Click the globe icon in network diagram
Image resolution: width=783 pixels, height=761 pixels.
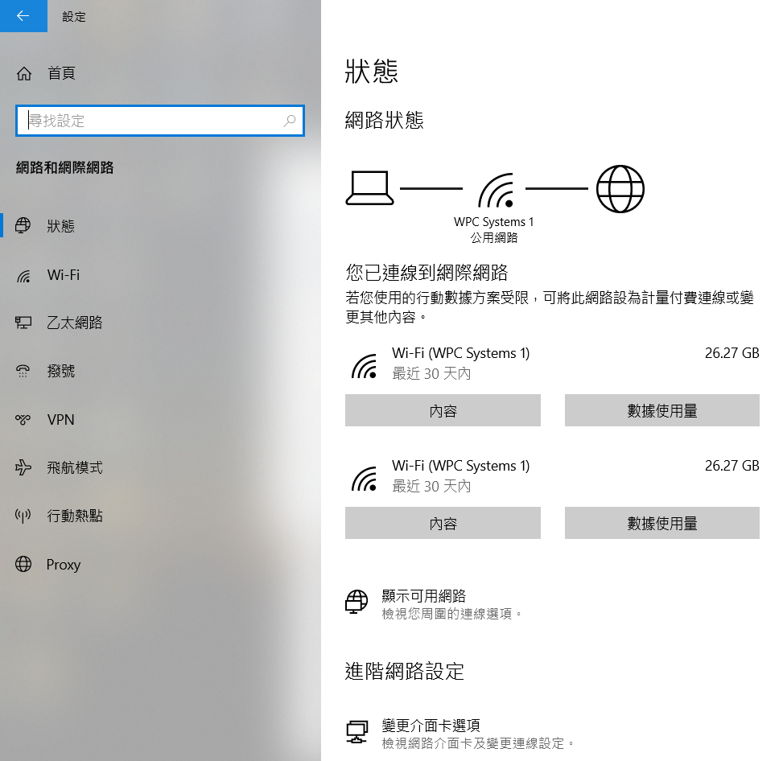tap(620, 189)
